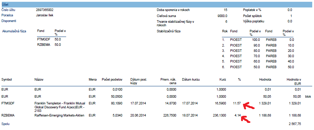314x130 pixels.
Task: Select share count 50,0500 in EUR row
Action: [116, 96]
